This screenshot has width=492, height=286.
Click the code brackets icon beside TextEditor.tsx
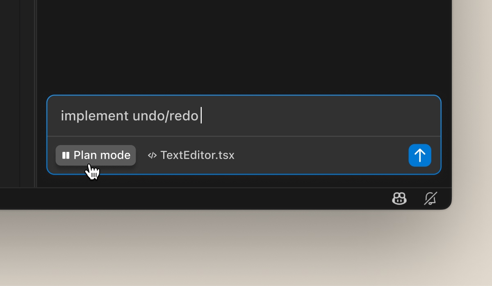pyautogui.click(x=152, y=155)
